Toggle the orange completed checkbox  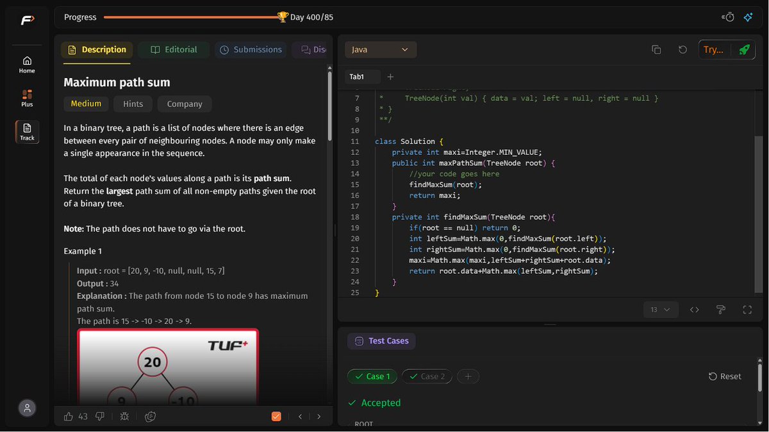coord(276,417)
